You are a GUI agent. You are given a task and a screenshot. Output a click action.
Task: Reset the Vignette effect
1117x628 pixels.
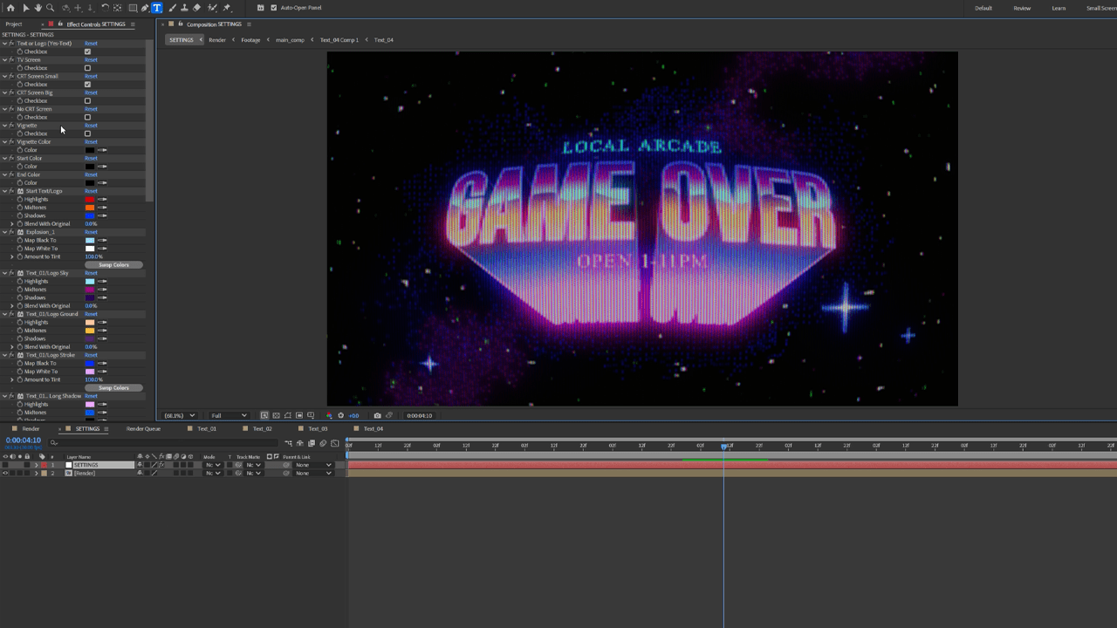coord(91,126)
